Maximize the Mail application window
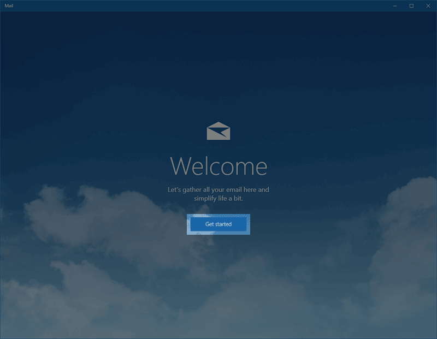Screen dimensions: 437x339 click(411, 6)
